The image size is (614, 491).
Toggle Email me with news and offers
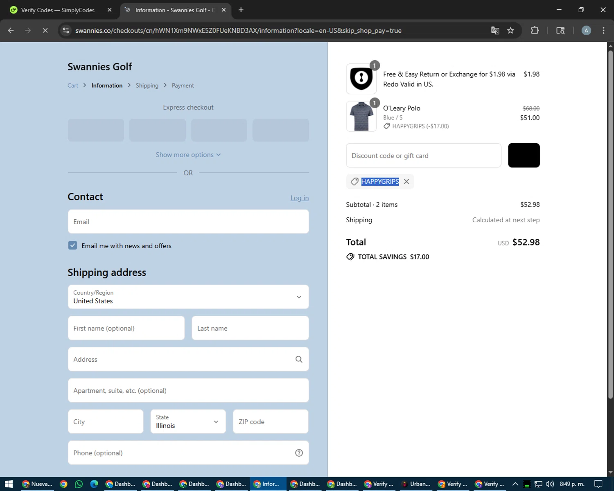[x=72, y=245]
